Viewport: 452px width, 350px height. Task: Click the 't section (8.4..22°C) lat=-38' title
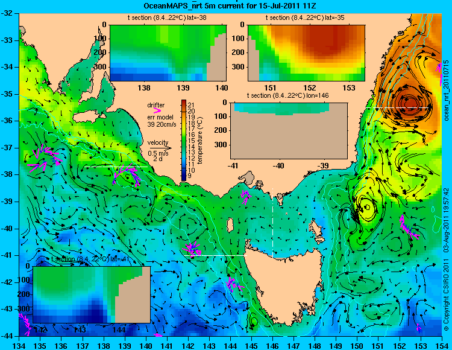point(167,18)
